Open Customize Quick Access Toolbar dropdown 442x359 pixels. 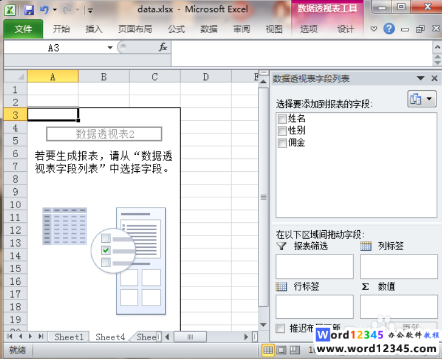coord(90,11)
